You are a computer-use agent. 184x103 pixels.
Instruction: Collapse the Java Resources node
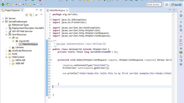click(6, 35)
